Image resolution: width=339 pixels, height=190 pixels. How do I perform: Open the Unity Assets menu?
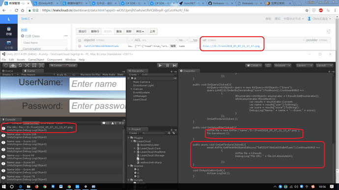pos(21,60)
